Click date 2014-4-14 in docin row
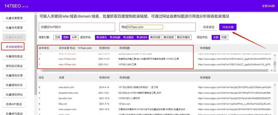Image resolution: width=278 pixels, height=115 pixels. 104,87
